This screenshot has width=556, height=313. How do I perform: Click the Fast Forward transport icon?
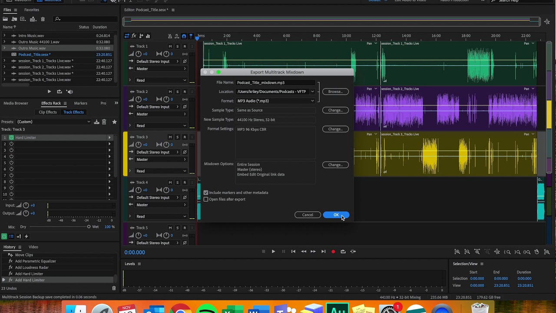[313, 251]
